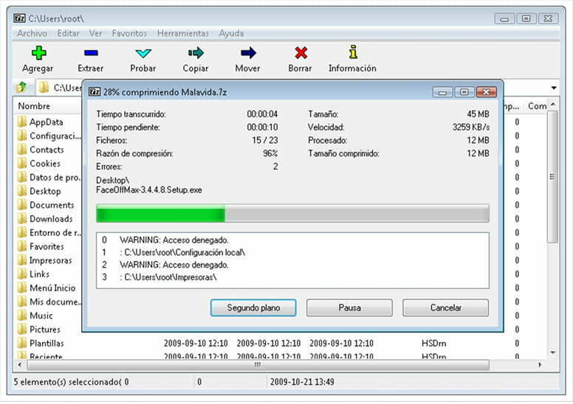The image size is (573, 404).
Task: Click the folder icon in the address bar
Action: 44,87
